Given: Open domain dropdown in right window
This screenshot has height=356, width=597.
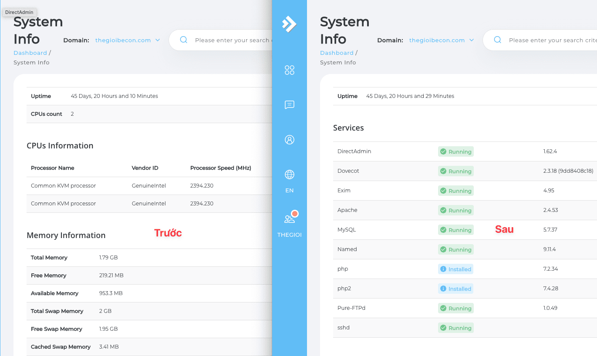Looking at the screenshot, I should [x=442, y=40].
